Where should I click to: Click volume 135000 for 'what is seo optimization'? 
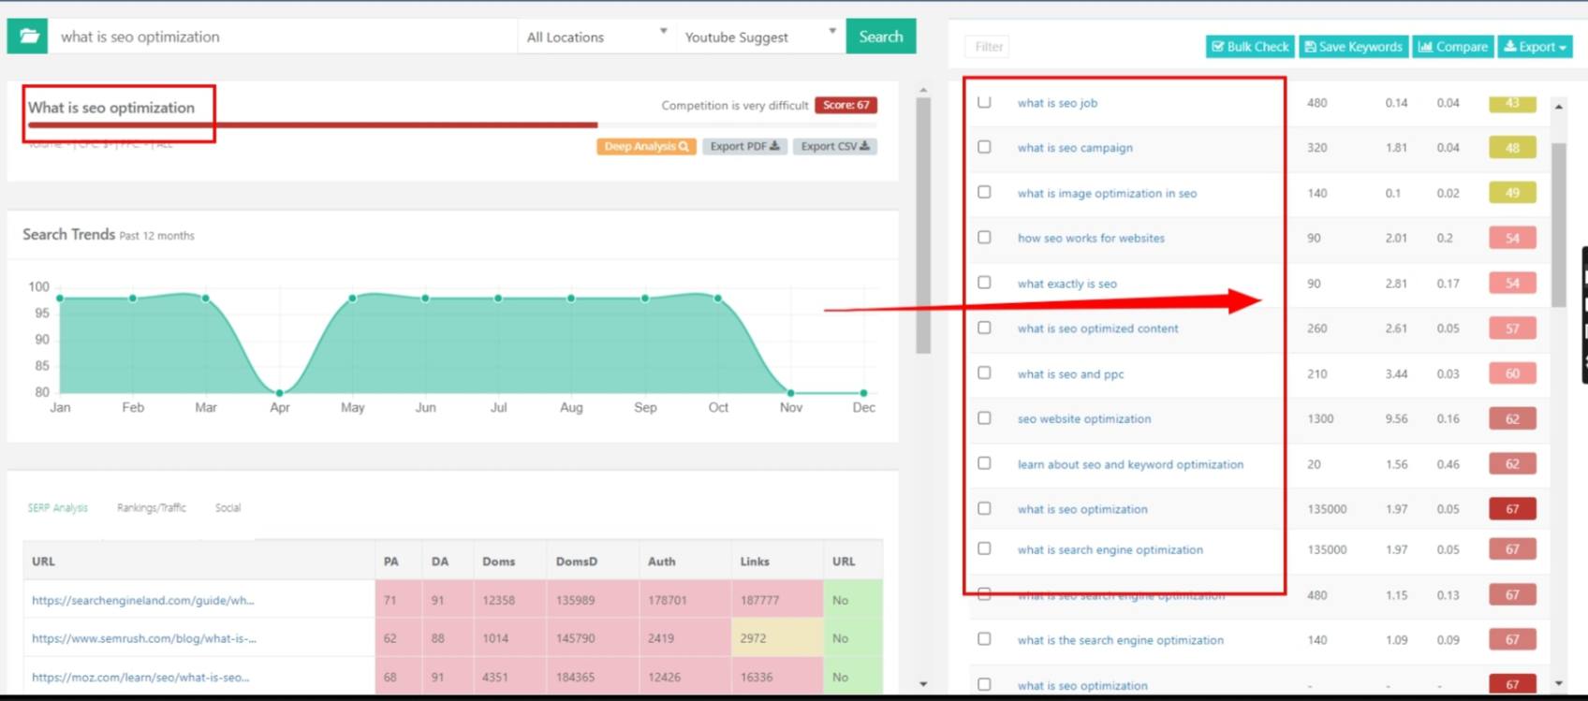pyautogui.click(x=1327, y=509)
